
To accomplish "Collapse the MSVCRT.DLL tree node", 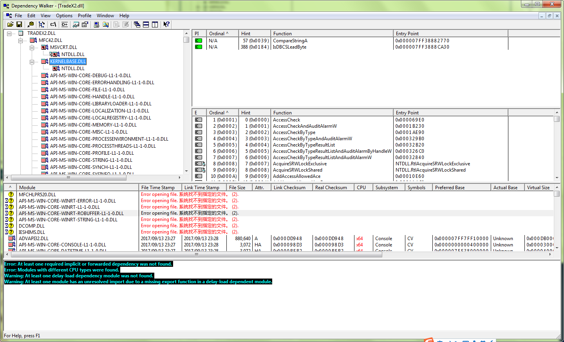I will click(x=32, y=47).
